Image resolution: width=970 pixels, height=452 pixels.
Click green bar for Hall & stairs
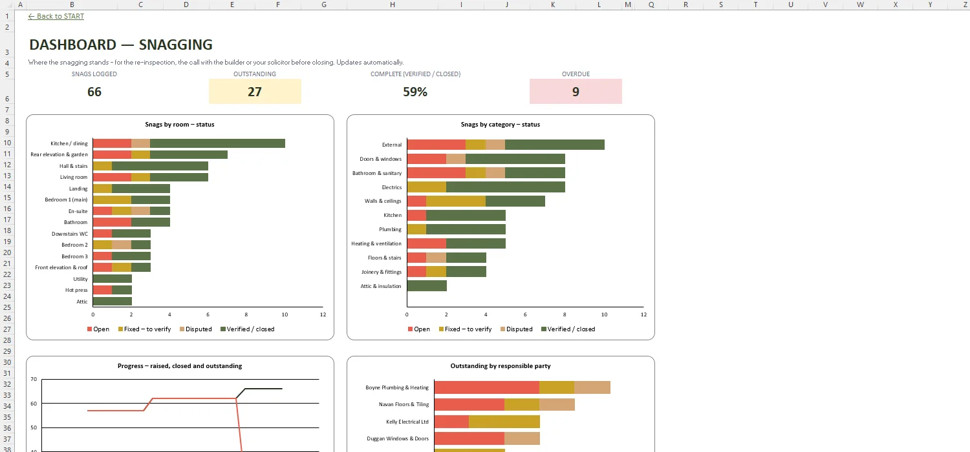[x=160, y=166]
